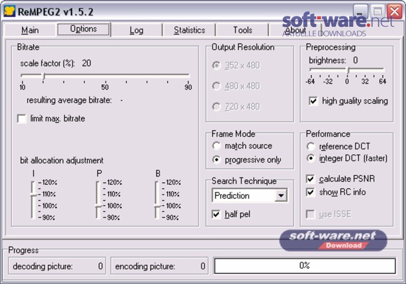Open the About tab
This screenshot has height=284, width=406.
[296, 30]
